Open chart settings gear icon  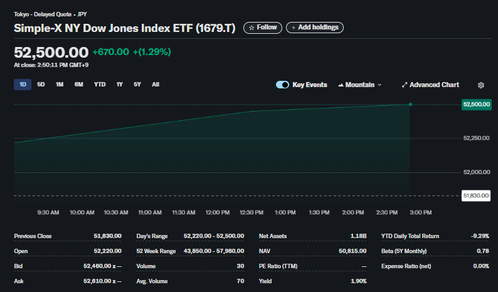click(x=481, y=85)
